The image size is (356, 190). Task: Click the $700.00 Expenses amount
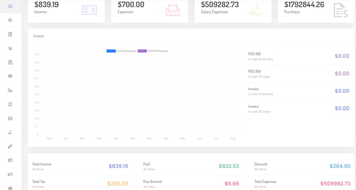pyautogui.click(x=131, y=5)
